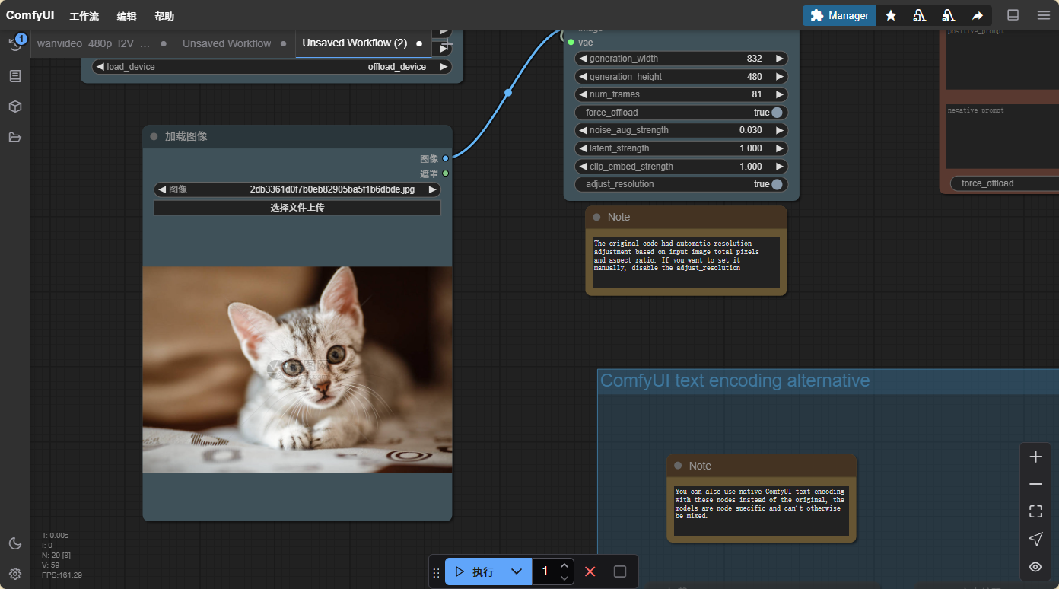Open the 工作流 menu

[x=84, y=16]
